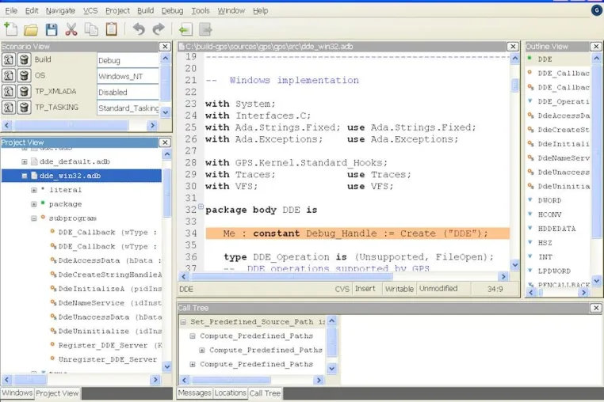Open a file with the folder icon
604x402 pixels.
(x=31, y=29)
